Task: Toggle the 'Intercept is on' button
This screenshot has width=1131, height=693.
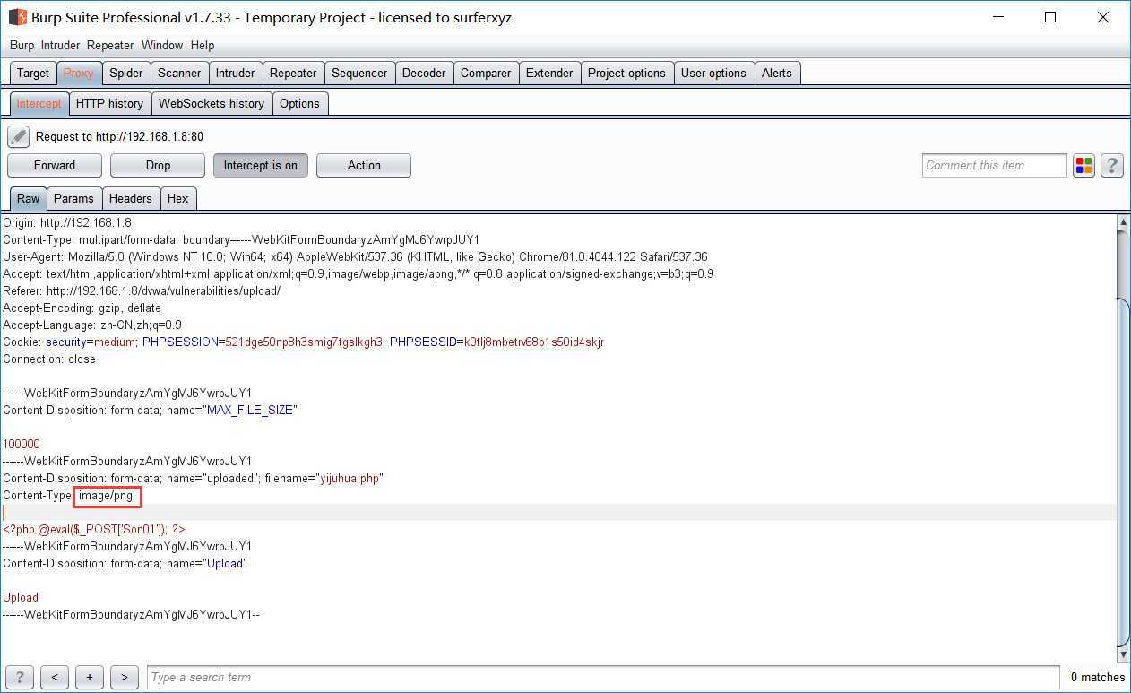Action: 261,165
